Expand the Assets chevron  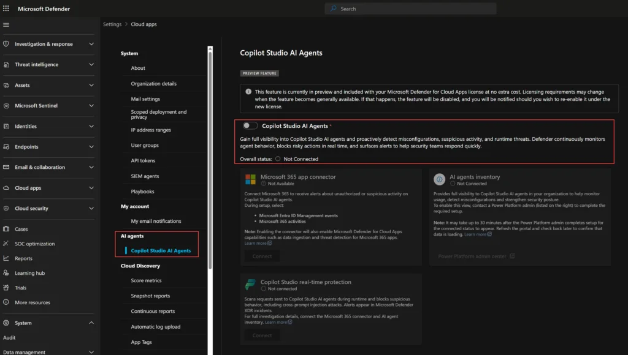(91, 85)
